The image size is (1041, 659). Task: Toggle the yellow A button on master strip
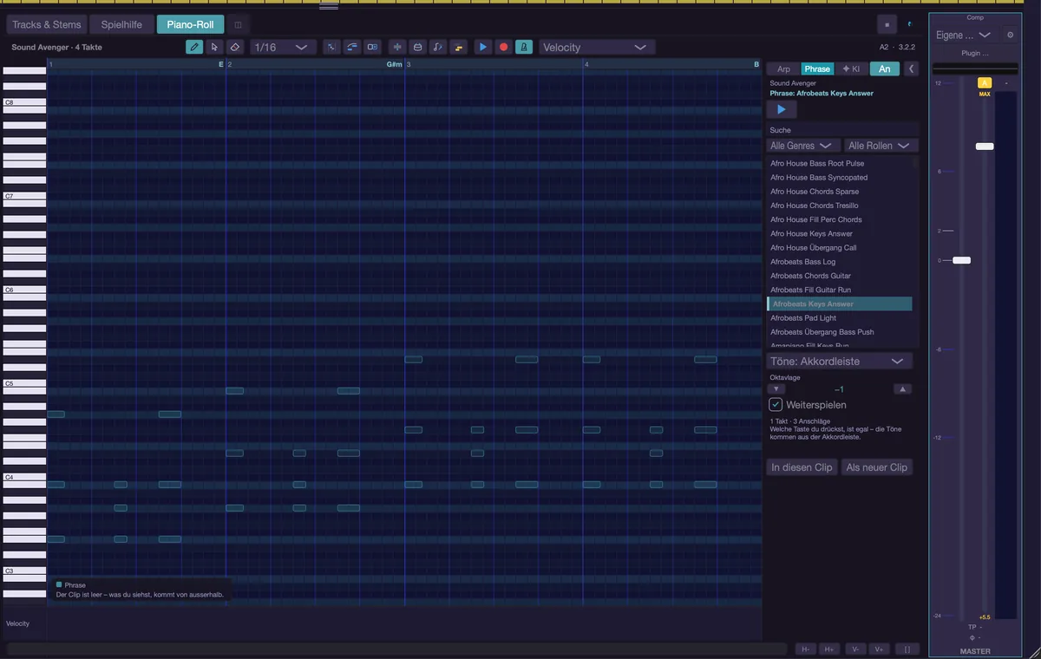(985, 83)
